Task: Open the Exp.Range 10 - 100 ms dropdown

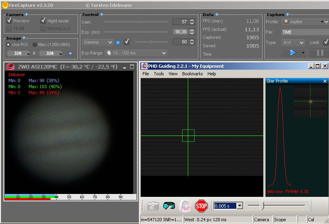Action: (136, 53)
